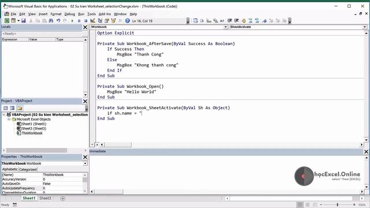Undo the last edit
The height and width of the screenshot is (208, 370).
58,21
